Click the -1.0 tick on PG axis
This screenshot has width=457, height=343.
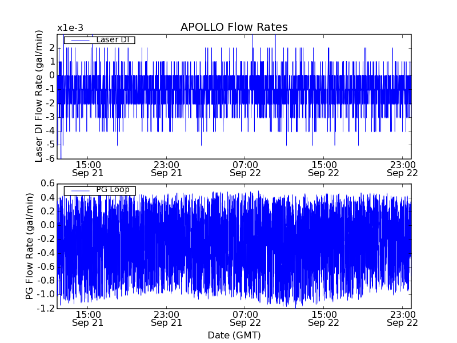tap(46, 294)
